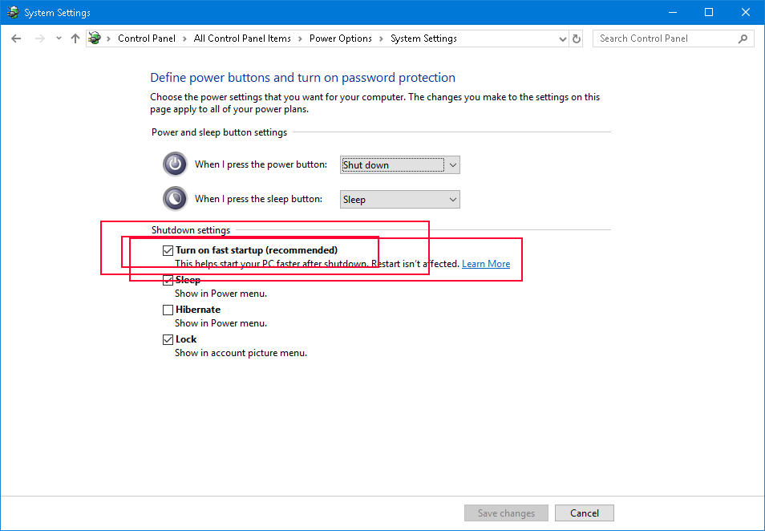
Task: Open the sleep button action dropdown
Action: click(x=399, y=199)
